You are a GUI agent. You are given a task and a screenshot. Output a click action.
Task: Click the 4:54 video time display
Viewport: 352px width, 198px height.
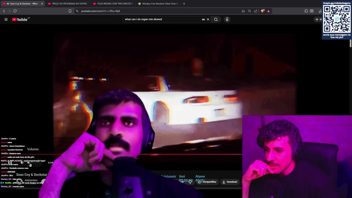point(51,163)
